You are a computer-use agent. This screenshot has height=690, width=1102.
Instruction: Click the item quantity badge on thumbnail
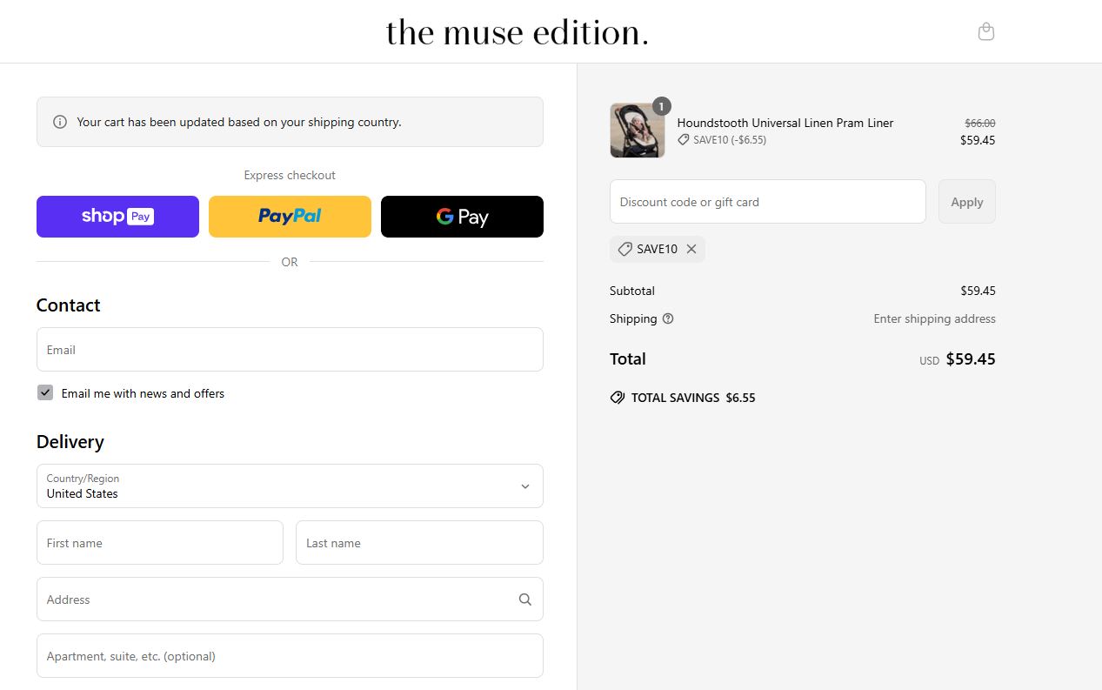661,107
